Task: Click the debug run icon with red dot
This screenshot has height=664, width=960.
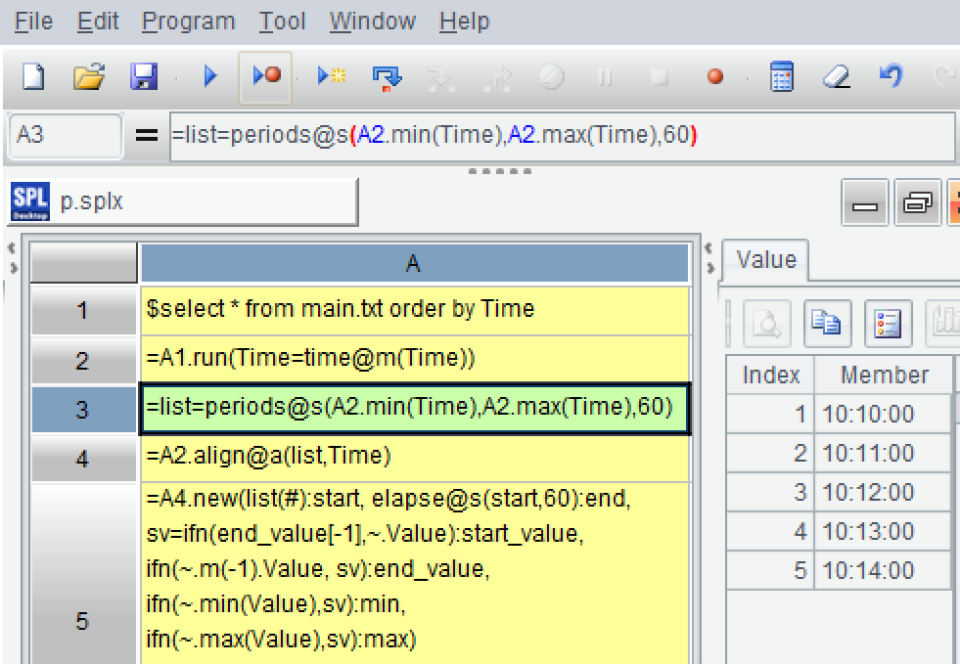Action: click(266, 76)
